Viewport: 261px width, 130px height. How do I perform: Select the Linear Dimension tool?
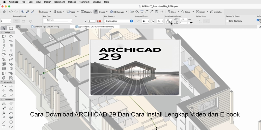click(4, 104)
